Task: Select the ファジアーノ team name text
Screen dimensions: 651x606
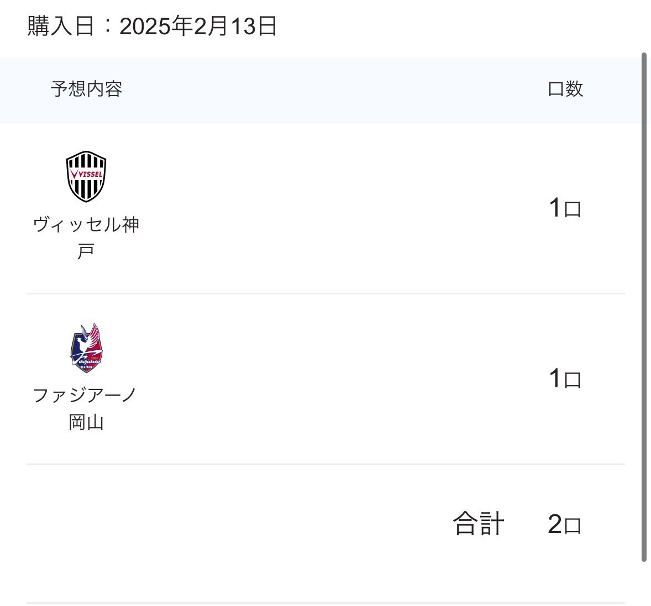Action: click(85, 396)
